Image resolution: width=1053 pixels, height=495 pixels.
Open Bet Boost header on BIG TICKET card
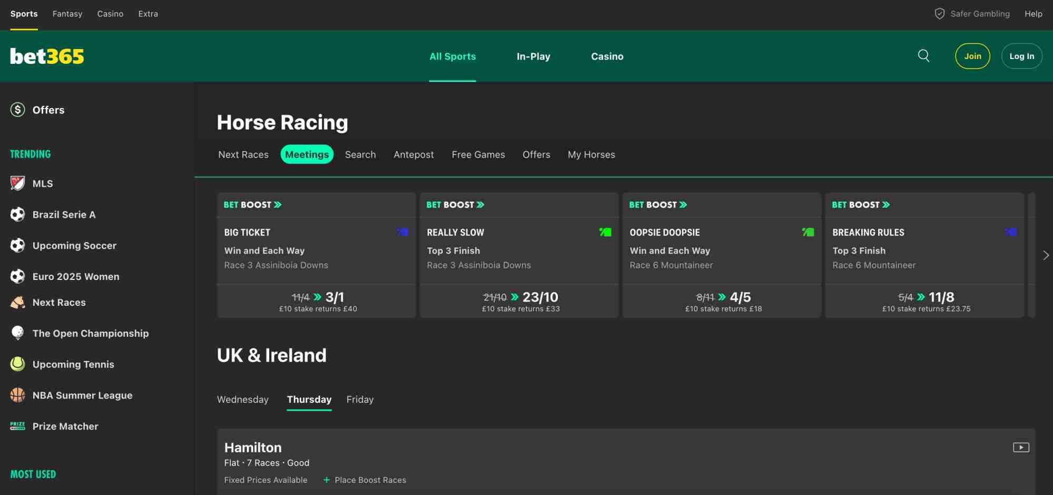[x=253, y=205]
